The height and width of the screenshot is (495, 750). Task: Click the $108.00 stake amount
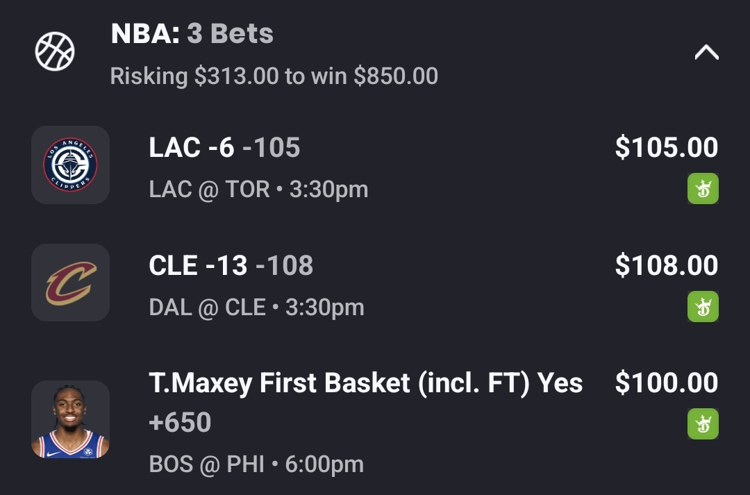[666, 266]
